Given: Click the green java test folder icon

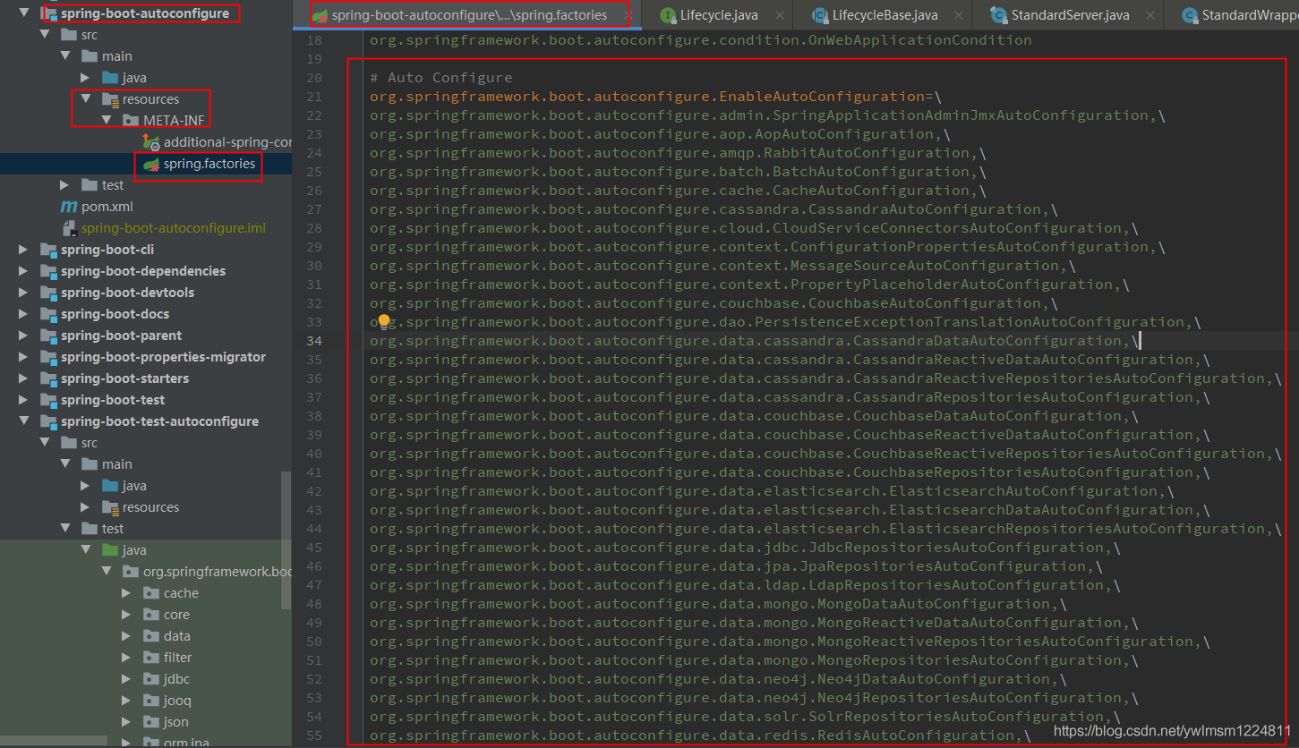Looking at the screenshot, I should tap(110, 550).
